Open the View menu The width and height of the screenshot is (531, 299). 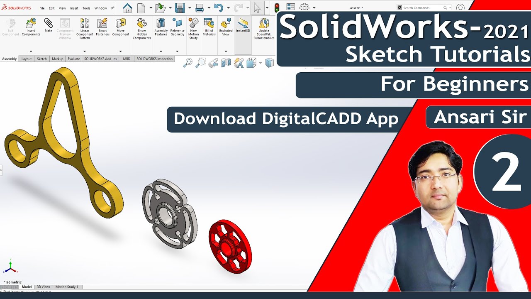coord(62,8)
